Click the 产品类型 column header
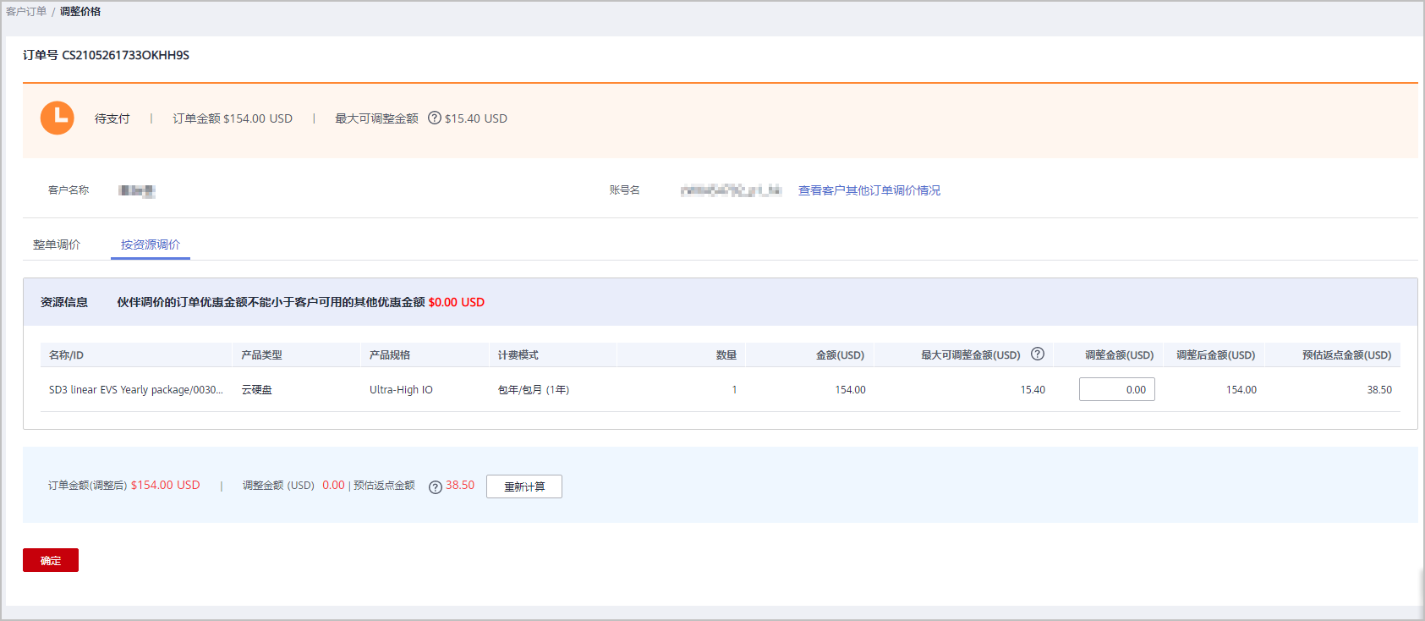1425x621 pixels. click(262, 355)
